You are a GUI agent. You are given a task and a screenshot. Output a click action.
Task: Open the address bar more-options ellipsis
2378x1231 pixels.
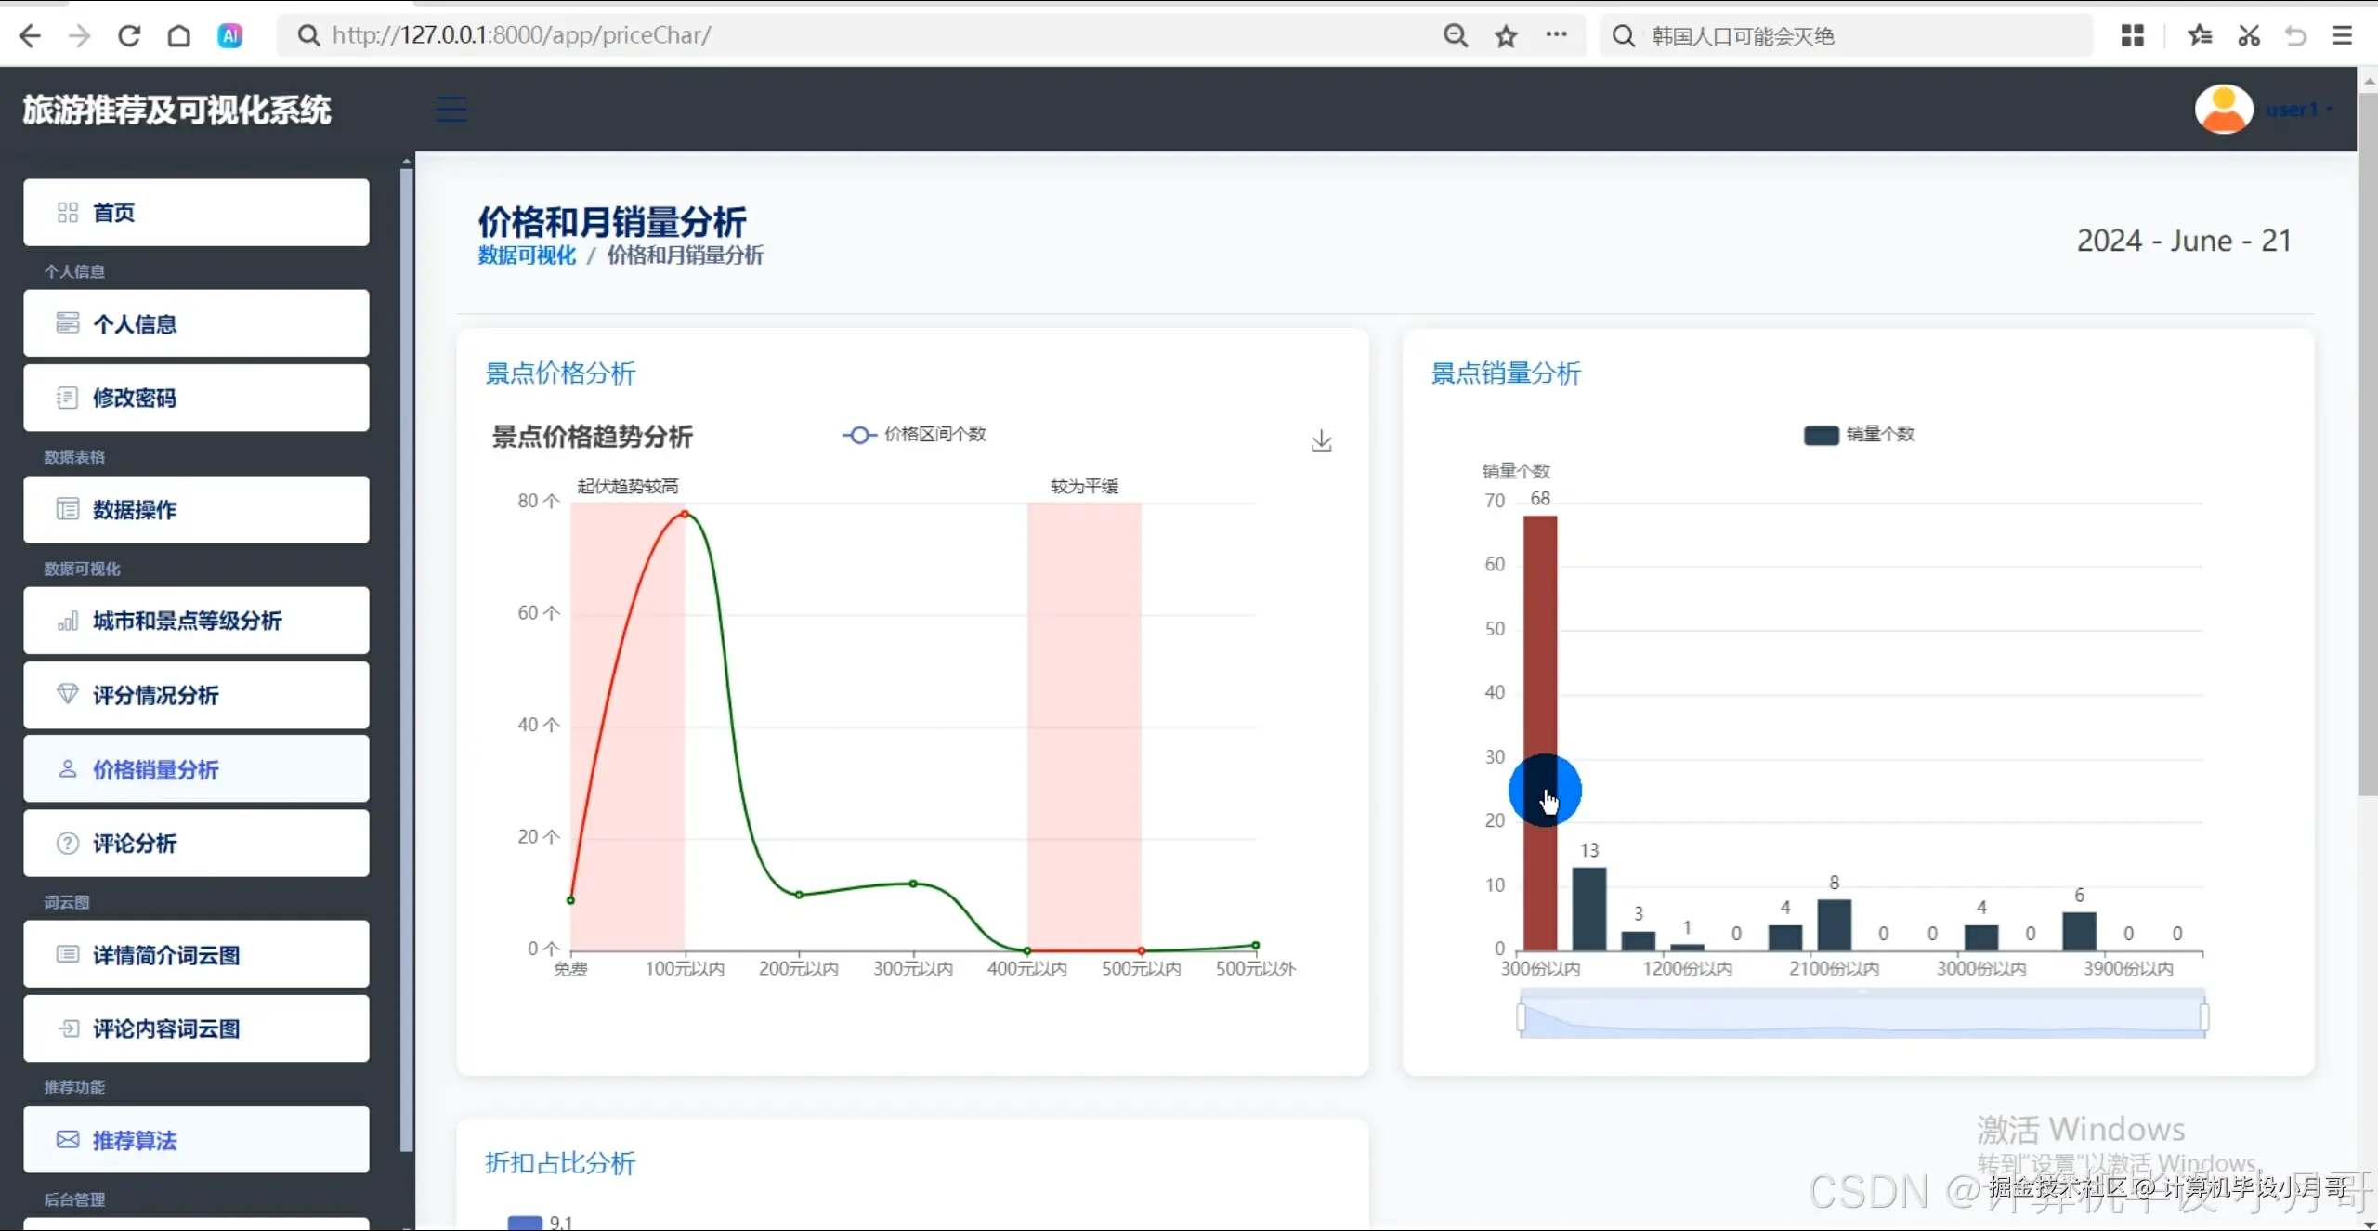click(1556, 35)
